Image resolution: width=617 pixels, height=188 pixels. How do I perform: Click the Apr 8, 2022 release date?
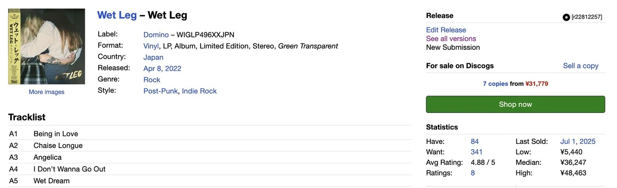[162, 69]
